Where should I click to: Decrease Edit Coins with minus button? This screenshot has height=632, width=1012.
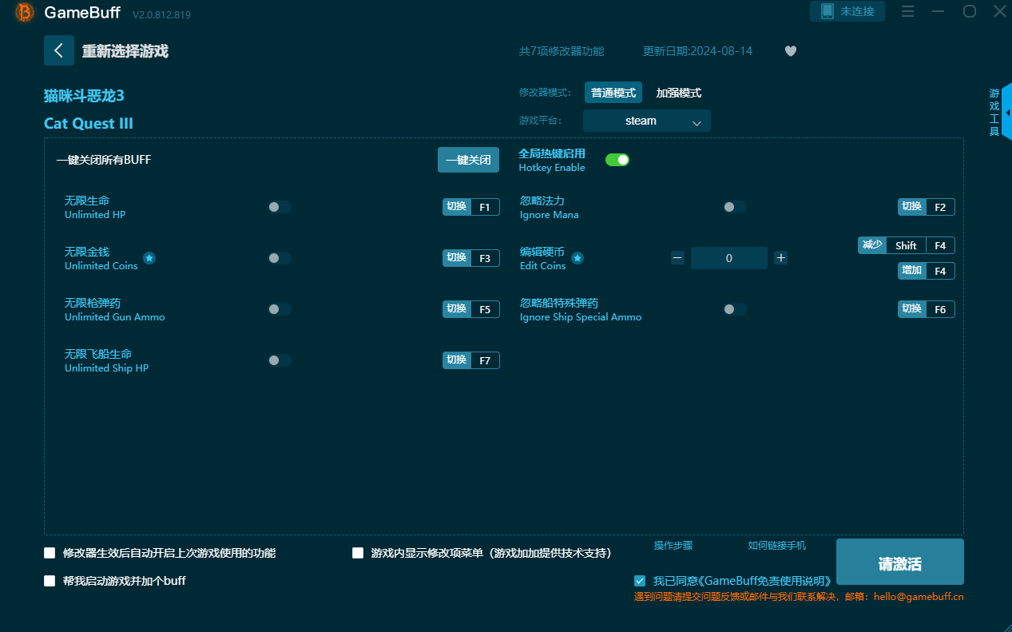tap(677, 257)
